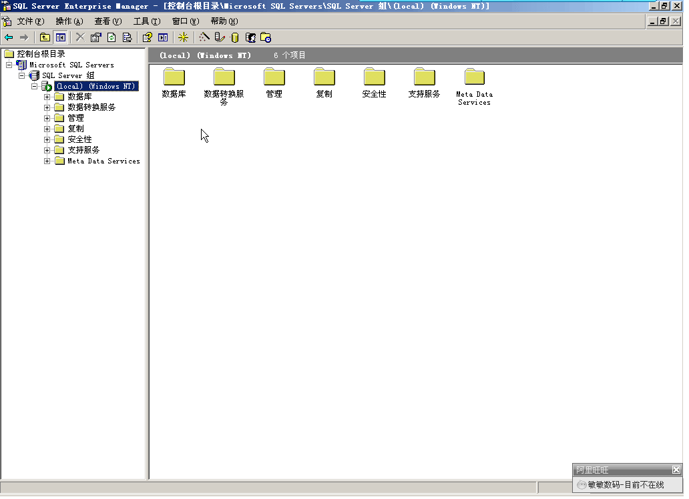689x499 pixels.
Task: Select 管理 label in the tree
Action: (x=75, y=118)
